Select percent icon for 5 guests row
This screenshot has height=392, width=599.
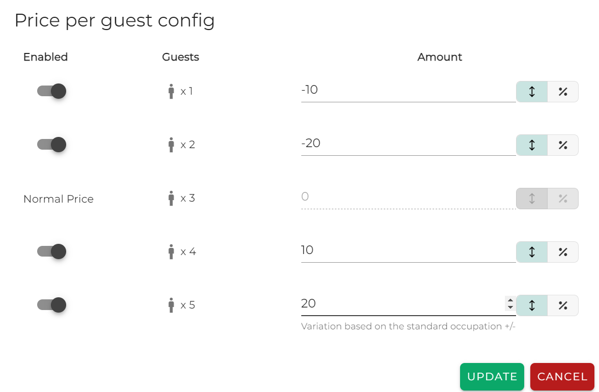563,305
